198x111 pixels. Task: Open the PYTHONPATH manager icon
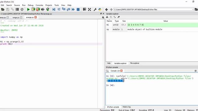(100, 10)
